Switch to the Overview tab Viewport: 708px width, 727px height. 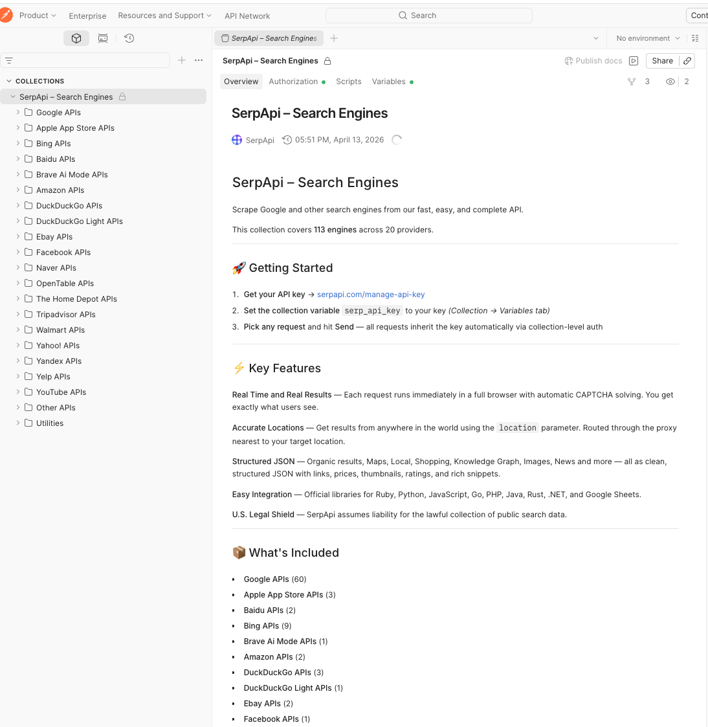pos(241,82)
